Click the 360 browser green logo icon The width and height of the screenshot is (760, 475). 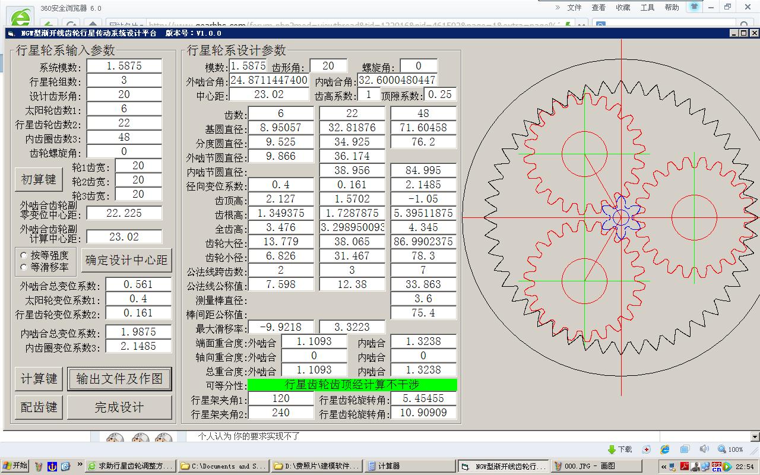[x=20, y=18]
